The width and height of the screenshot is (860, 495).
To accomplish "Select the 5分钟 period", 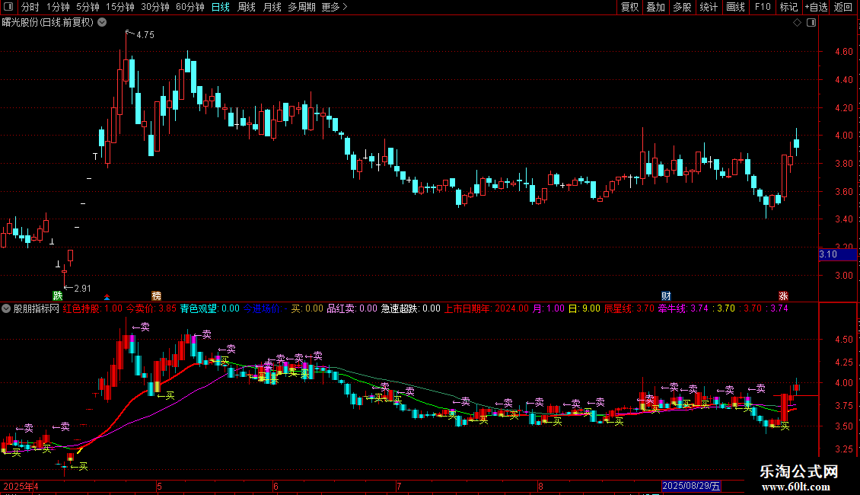I will [x=88, y=7].
